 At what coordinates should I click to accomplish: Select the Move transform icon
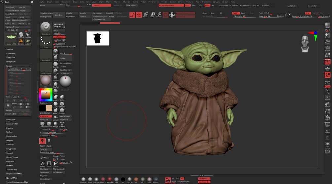click(145, 15)
